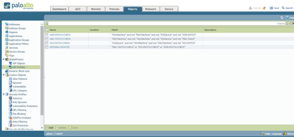This screenshot has width=294, height=137.
Task: Check the MISSING-UPDATES row checkbox
Action: [x=46, y=47]
